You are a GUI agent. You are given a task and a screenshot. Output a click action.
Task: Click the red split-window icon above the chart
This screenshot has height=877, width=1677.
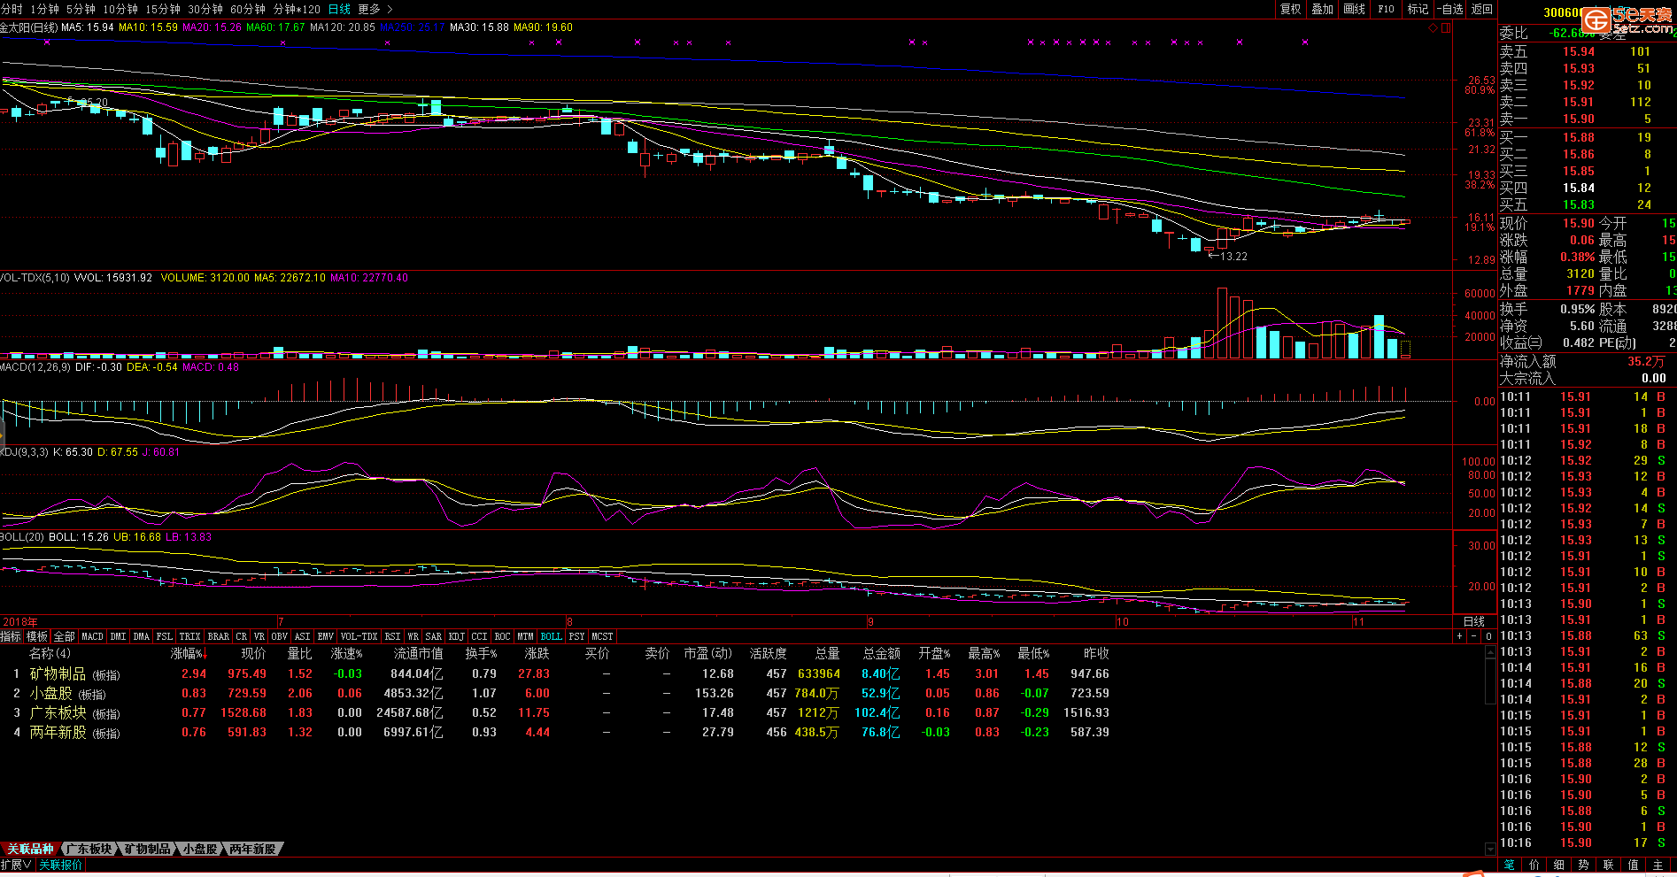[x=1446, y=27]
